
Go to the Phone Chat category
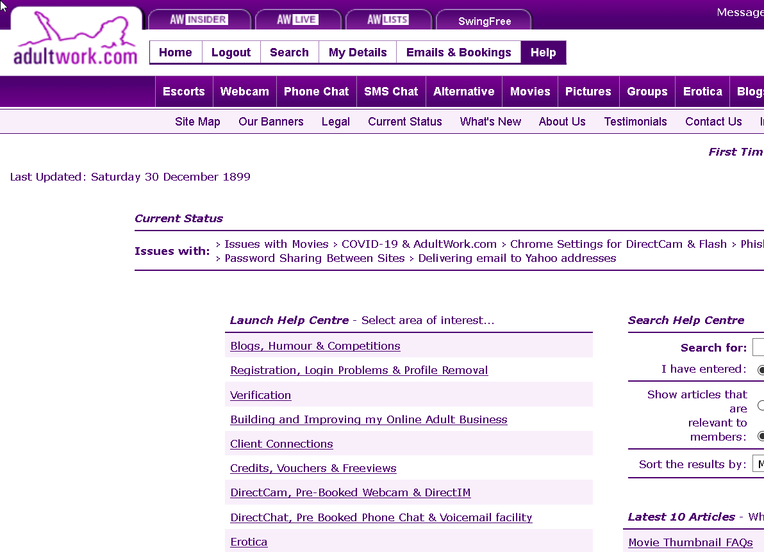coord(316,92)
